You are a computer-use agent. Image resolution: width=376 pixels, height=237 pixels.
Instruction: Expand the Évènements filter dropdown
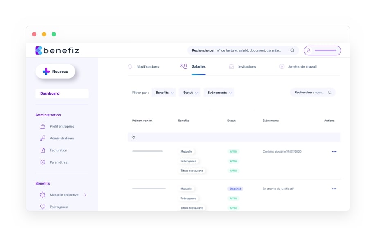[219, 92]
